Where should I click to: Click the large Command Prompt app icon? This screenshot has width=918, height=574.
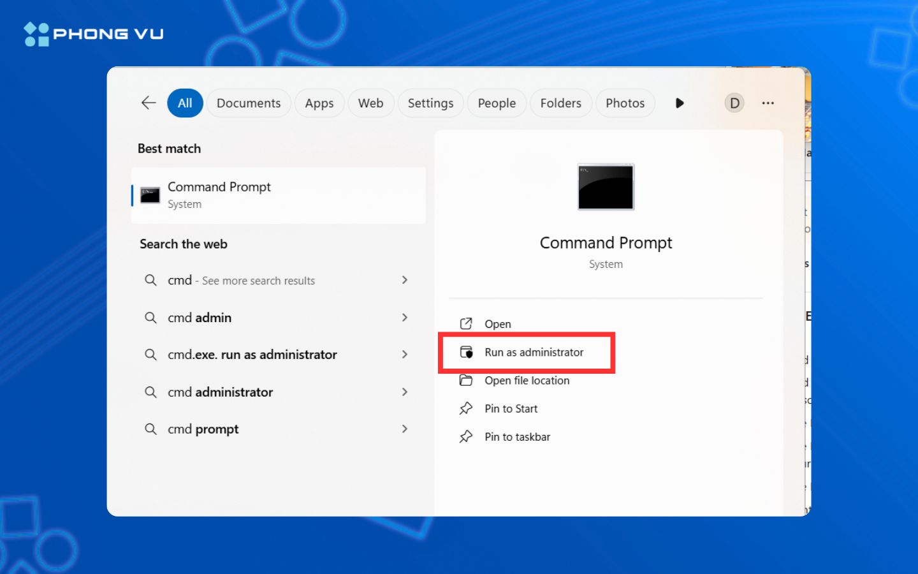click(606, 187)
